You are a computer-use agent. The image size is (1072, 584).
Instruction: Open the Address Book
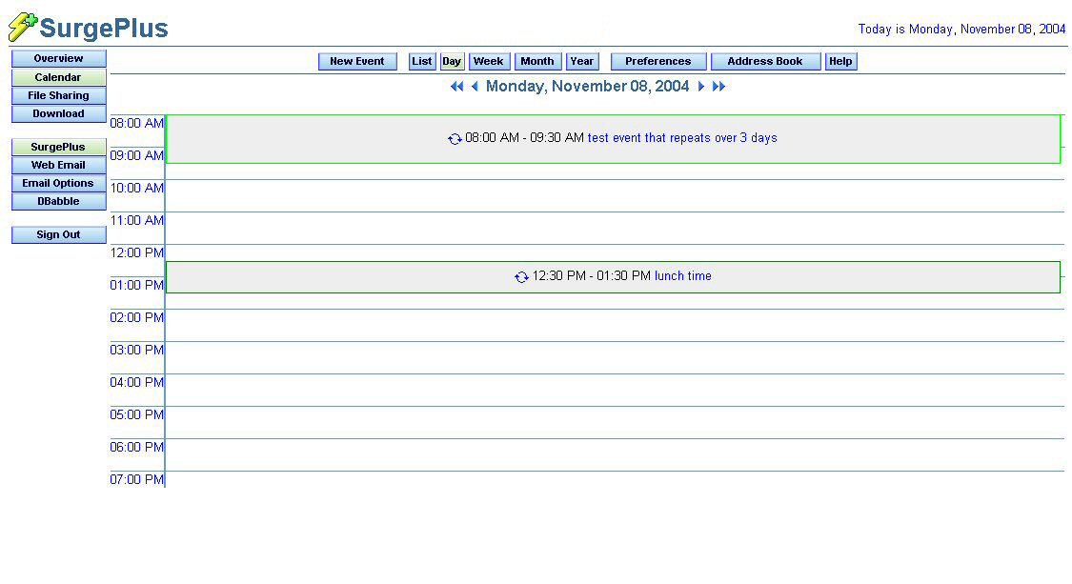765,62
